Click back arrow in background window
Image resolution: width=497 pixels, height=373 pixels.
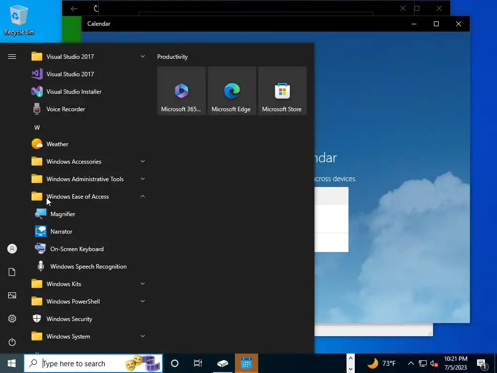click(74, 9)
